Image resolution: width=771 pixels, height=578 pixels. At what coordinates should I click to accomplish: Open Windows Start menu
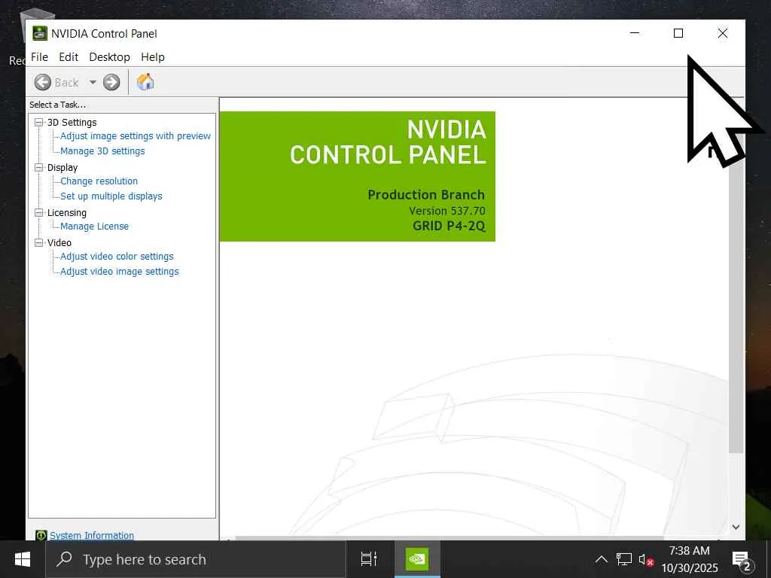pos(23,559)
